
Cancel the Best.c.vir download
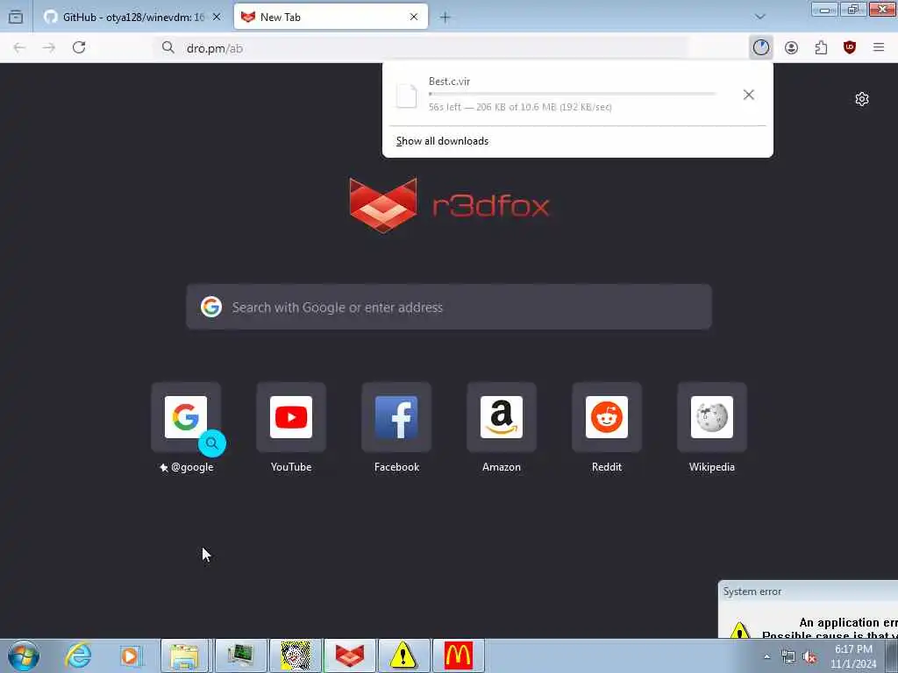(x=749, y=95)
